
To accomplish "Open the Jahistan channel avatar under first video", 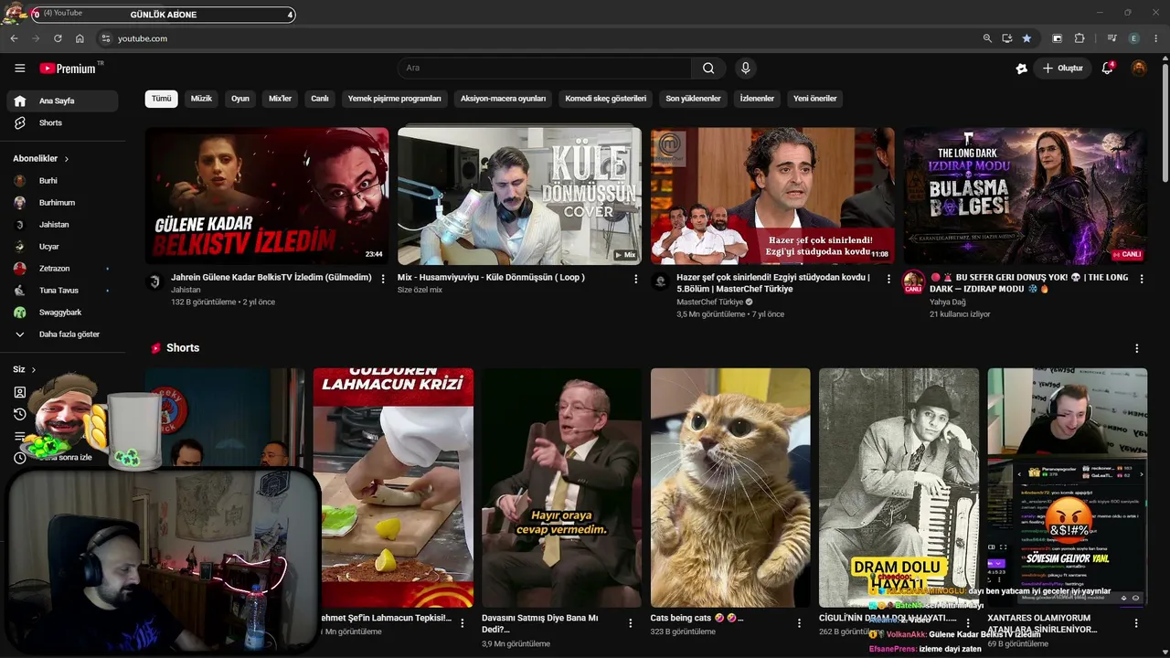I will pos(154,281).
